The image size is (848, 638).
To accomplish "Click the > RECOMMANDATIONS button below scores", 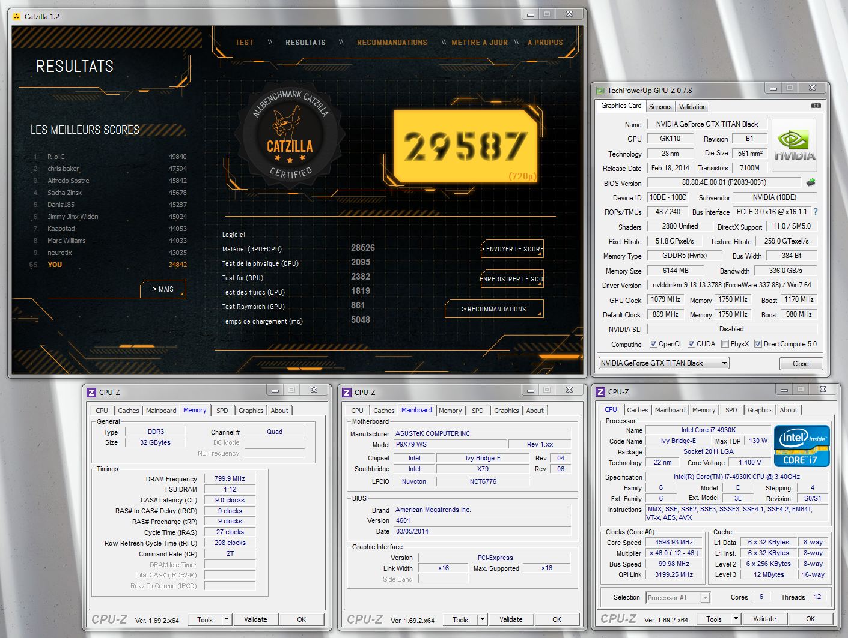I will pos(494,309).
